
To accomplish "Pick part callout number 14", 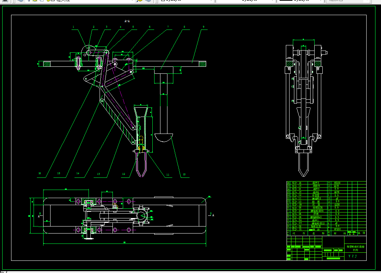I will [x=78, y=173].
